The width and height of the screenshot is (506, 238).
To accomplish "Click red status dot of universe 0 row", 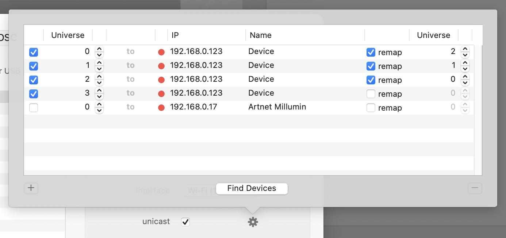I will coord(161,52).
